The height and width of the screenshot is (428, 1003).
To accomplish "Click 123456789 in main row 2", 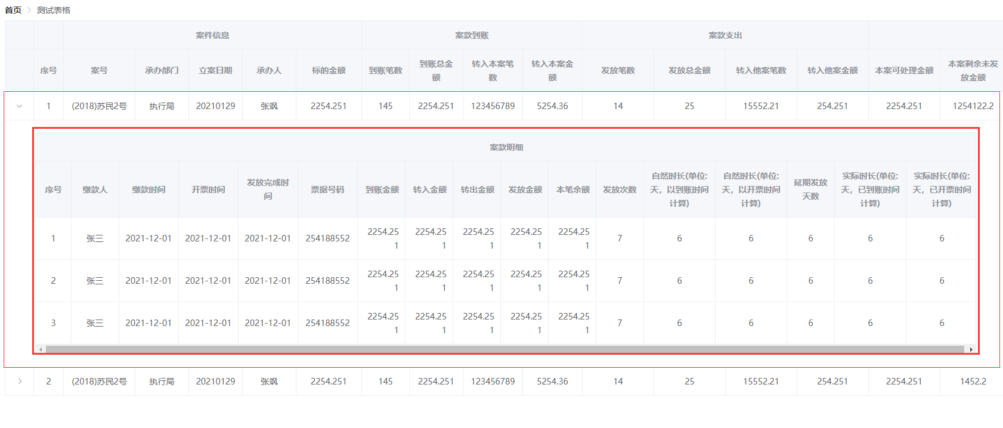I will 493,382.
